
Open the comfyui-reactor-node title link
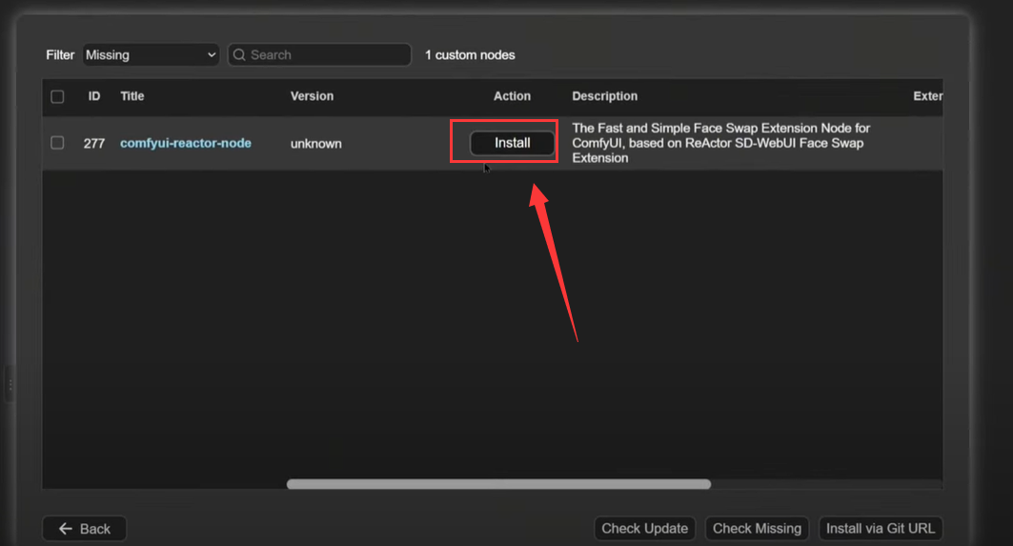coord(186,143)
